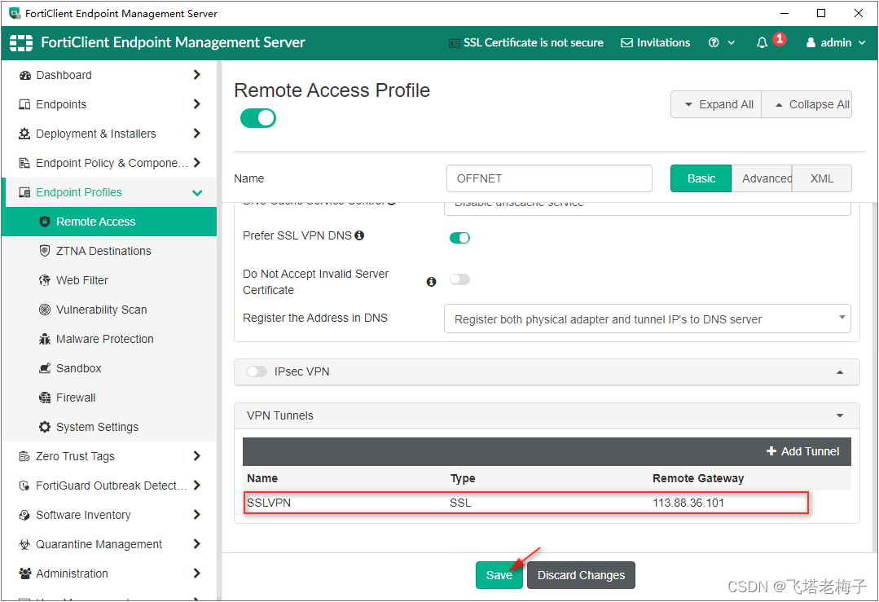Click the Remote Access shield icon

point(45,222)
